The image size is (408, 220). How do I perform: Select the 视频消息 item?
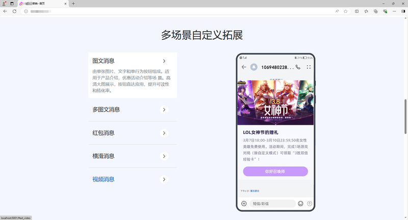(x=104, y=179)
